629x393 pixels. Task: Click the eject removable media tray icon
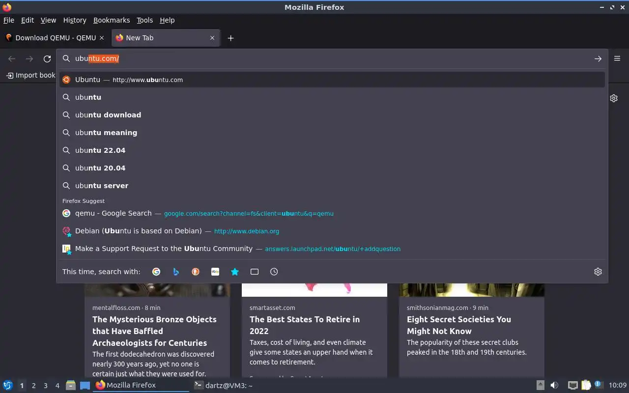click(540, 385)
